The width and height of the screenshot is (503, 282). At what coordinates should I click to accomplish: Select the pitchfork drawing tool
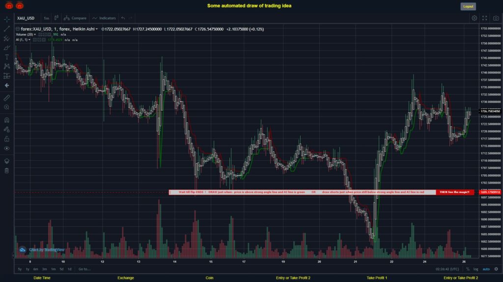[x=7, y=38]
